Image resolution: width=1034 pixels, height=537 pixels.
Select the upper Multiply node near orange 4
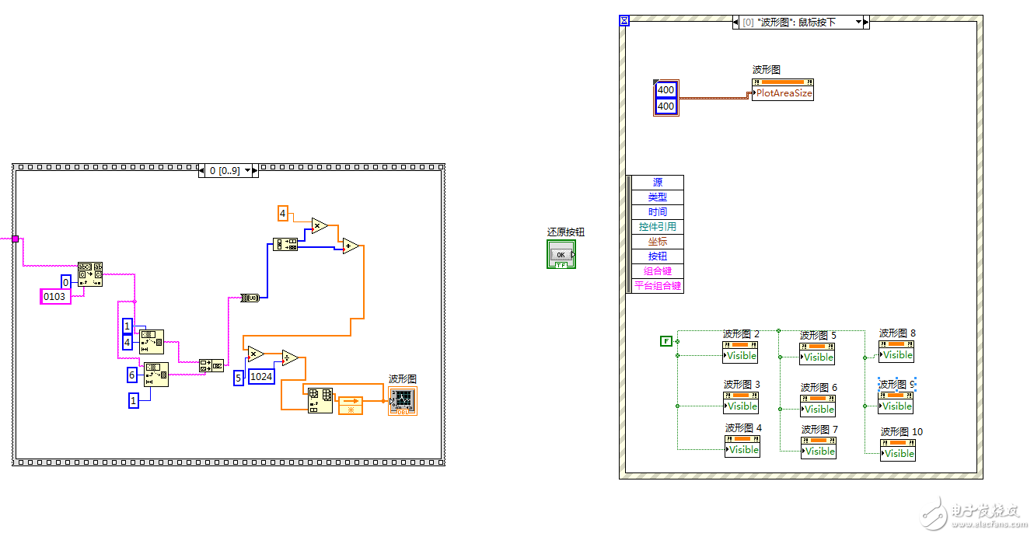pyautogui.click(x=320, y=225)
